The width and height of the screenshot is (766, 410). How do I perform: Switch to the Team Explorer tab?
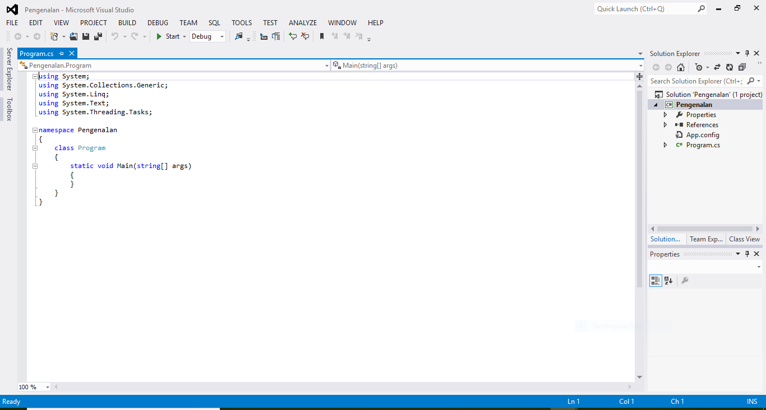[x=705, y=239]
